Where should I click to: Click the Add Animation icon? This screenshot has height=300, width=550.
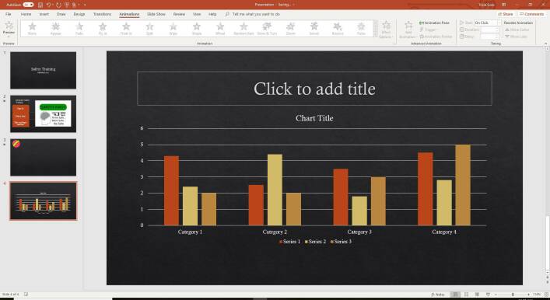pos(408,30)
